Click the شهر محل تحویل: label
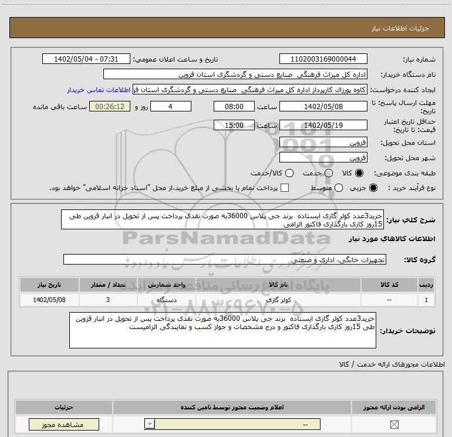This screenshot has height=437, width=452. (x=410, y=158)
